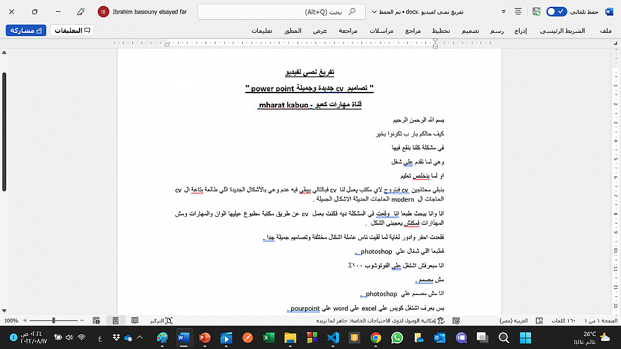This screenshot has width=621, height=349.
Task: Switch to read mode view icon
Action: pos(135,320)
